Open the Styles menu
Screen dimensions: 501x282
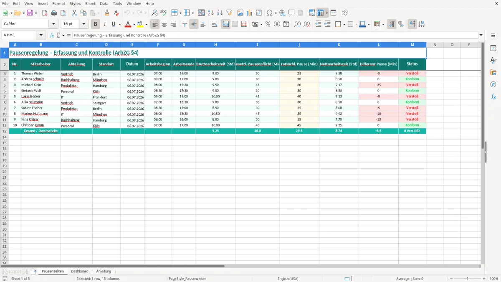tap(75, 3)
